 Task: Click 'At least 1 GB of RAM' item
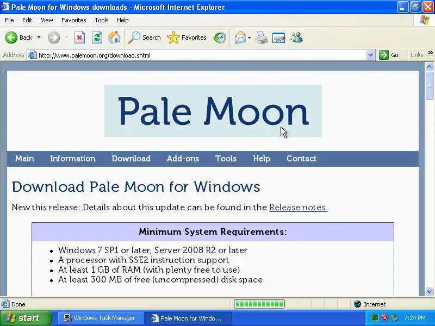click(x=149, y=269)
